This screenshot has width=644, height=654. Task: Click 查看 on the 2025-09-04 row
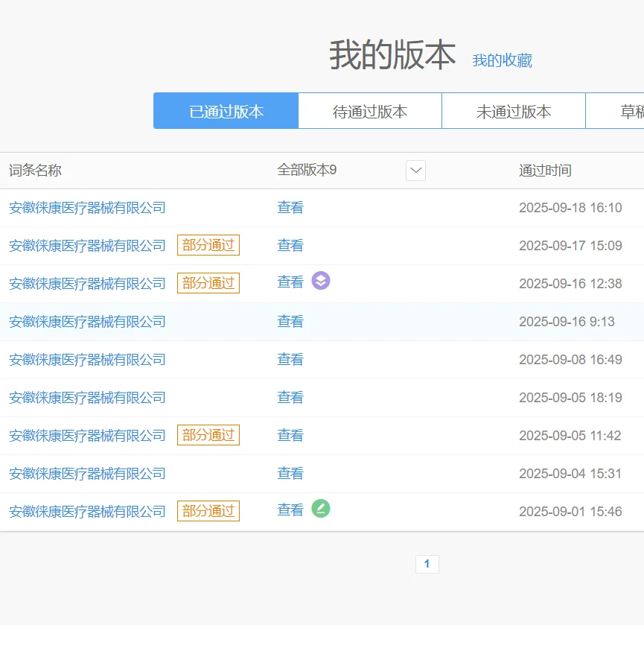click(290, 472)
